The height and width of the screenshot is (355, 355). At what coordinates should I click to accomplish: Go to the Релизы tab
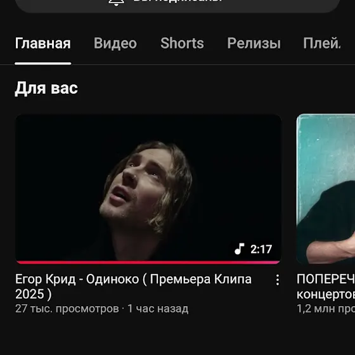tap(254, 43)
